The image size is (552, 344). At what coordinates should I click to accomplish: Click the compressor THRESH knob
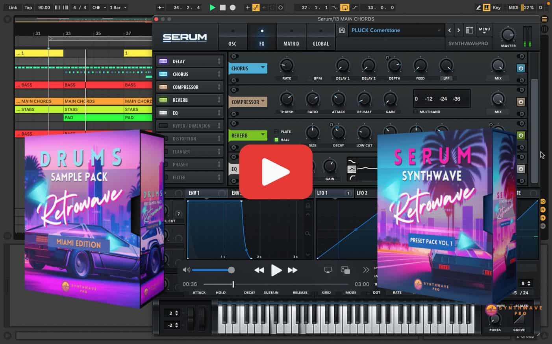click(287, 99)
